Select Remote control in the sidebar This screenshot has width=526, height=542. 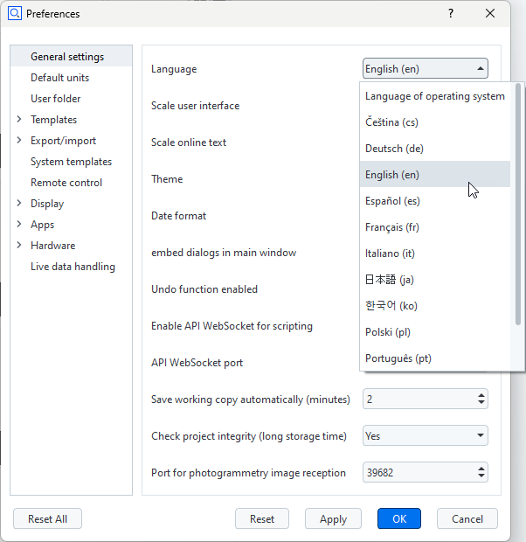tap(66, 183)
